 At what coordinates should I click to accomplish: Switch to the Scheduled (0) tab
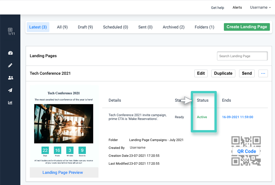tap(115, 27)
